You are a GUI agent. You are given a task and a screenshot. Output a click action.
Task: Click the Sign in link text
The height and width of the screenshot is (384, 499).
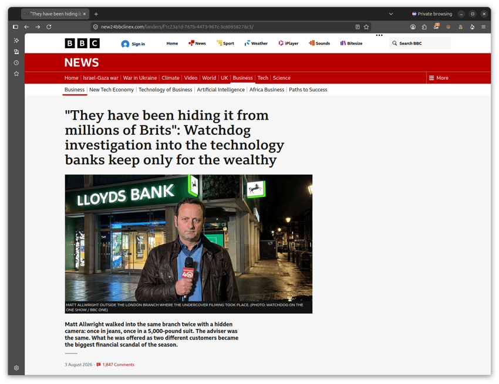click(139, 44)
